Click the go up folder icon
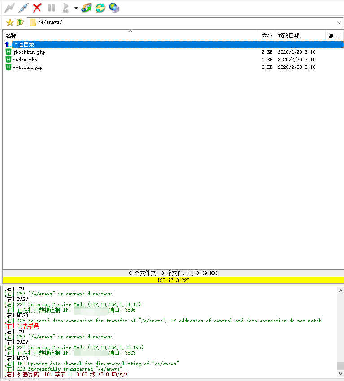This screenshot has width=344, height=381. [20, 22]
